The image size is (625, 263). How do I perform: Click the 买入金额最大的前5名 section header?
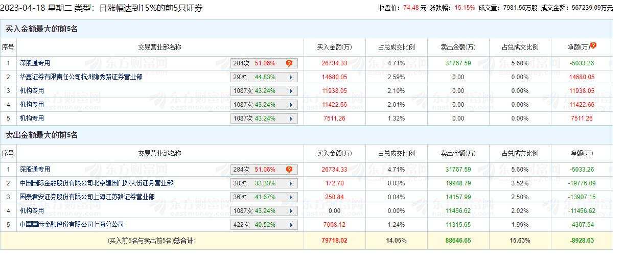(x=41, y=29)
